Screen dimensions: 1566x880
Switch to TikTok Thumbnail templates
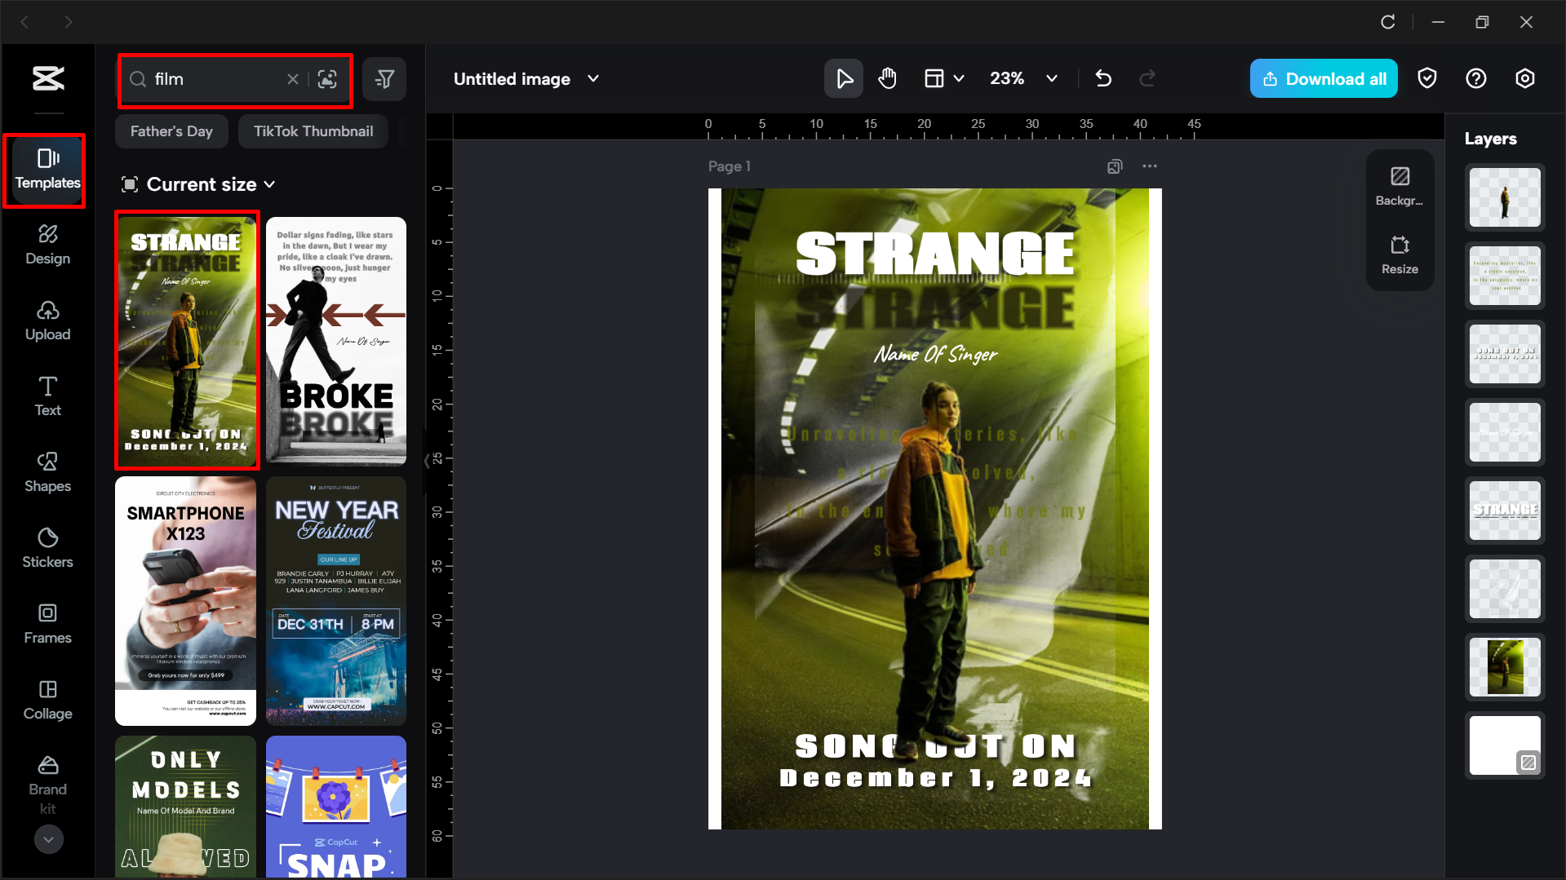[x=313, y=130]
